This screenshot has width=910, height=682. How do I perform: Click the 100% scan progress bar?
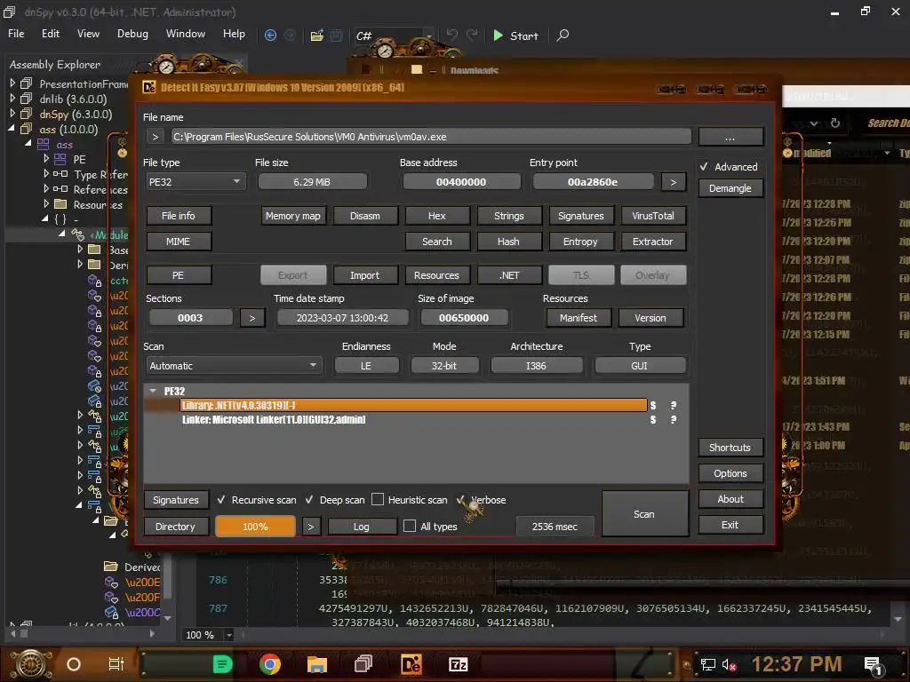[255, 527]
